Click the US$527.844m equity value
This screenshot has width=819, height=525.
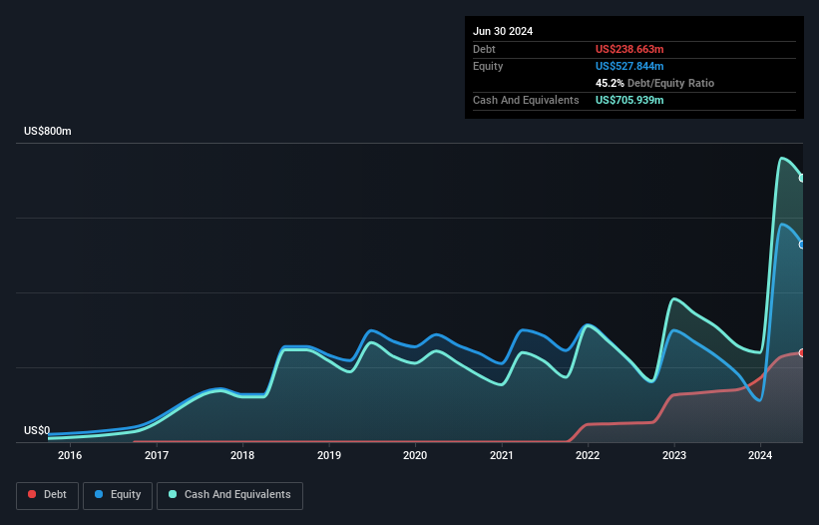[x=629, y=66]
